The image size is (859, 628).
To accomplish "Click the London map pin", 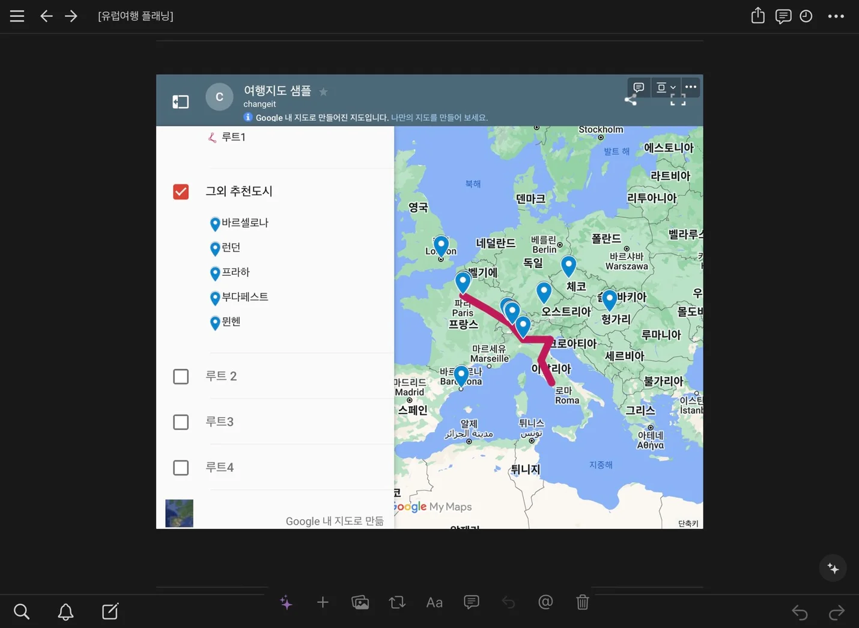I will coord(441,246).
